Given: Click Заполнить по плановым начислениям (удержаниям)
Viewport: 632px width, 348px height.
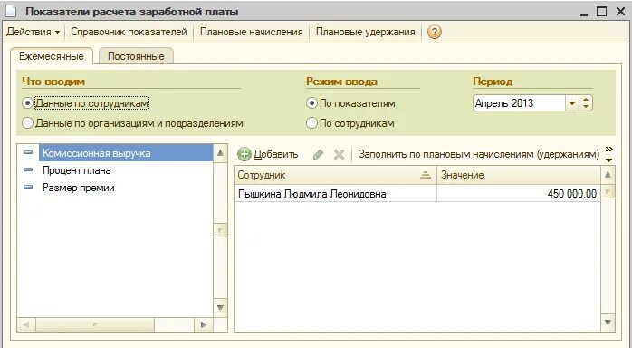Looking at the screenshot, I should point(479,154).
